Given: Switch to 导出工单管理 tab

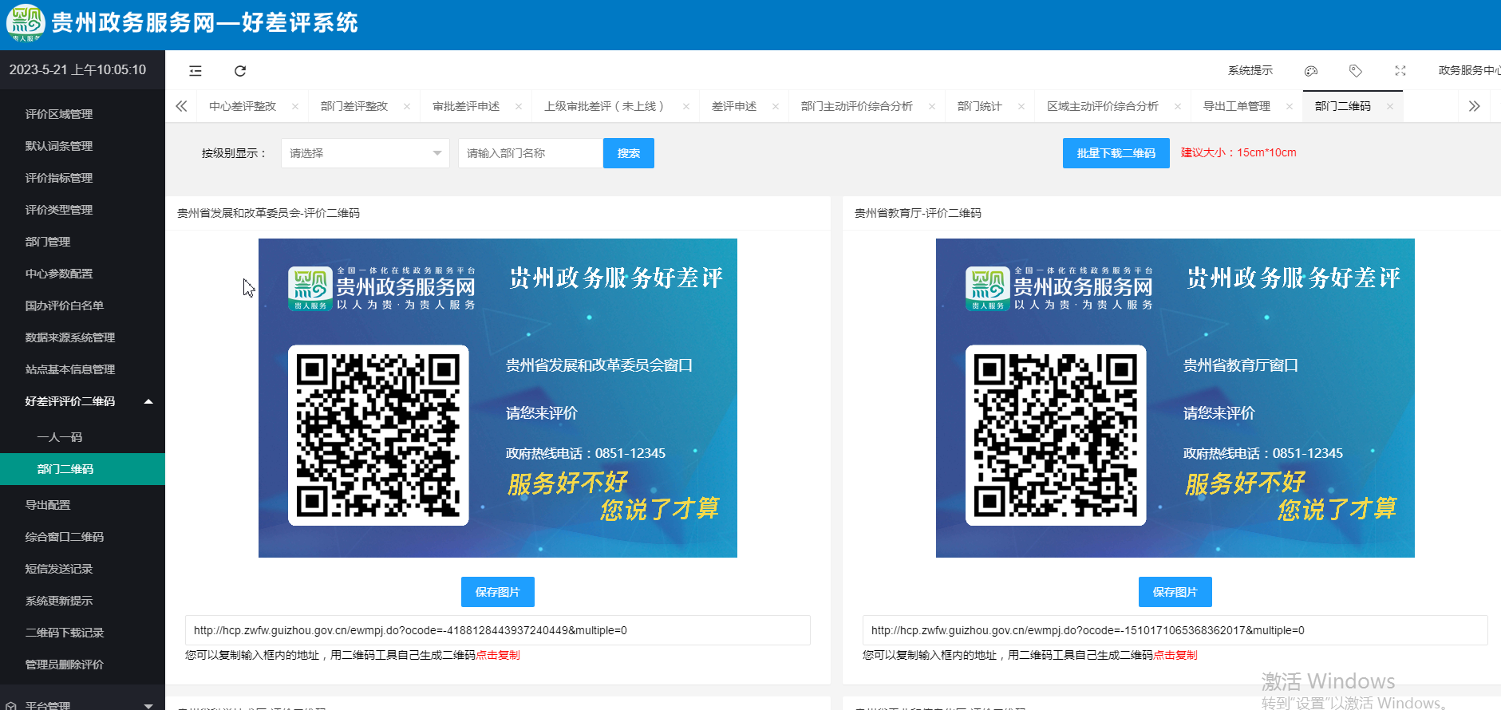Looking at the screenshot, I should [x=1237, y=106].
